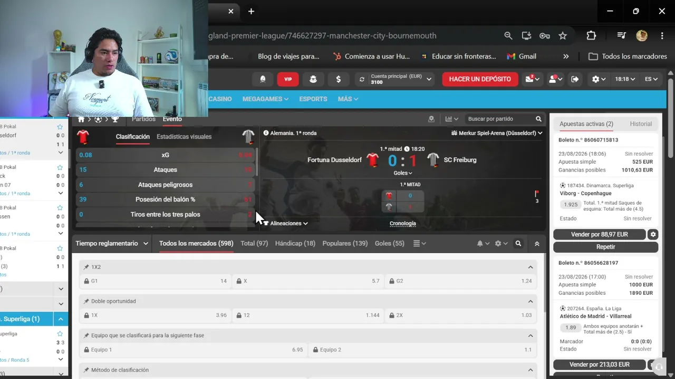675x379 pixels.
Task: Open the Historial bets tab
Action: pyautogui.click(x=641, y=124)
